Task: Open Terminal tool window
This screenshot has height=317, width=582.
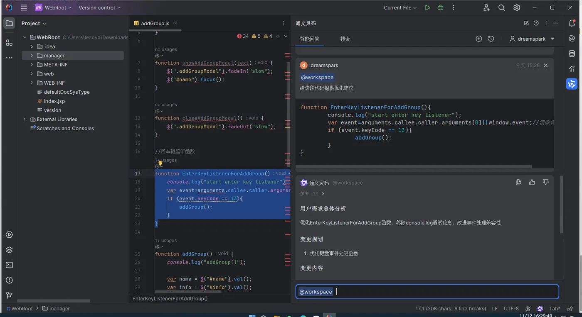Action: 9,265
